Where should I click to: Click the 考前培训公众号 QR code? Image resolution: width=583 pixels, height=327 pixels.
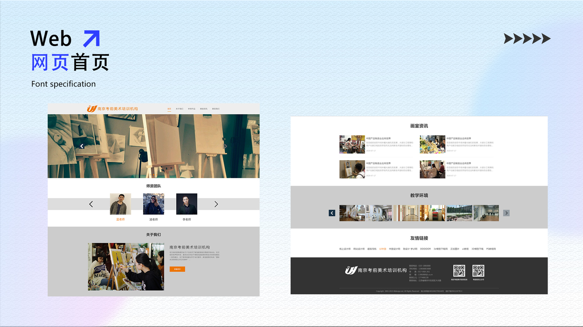pos(478,271)
